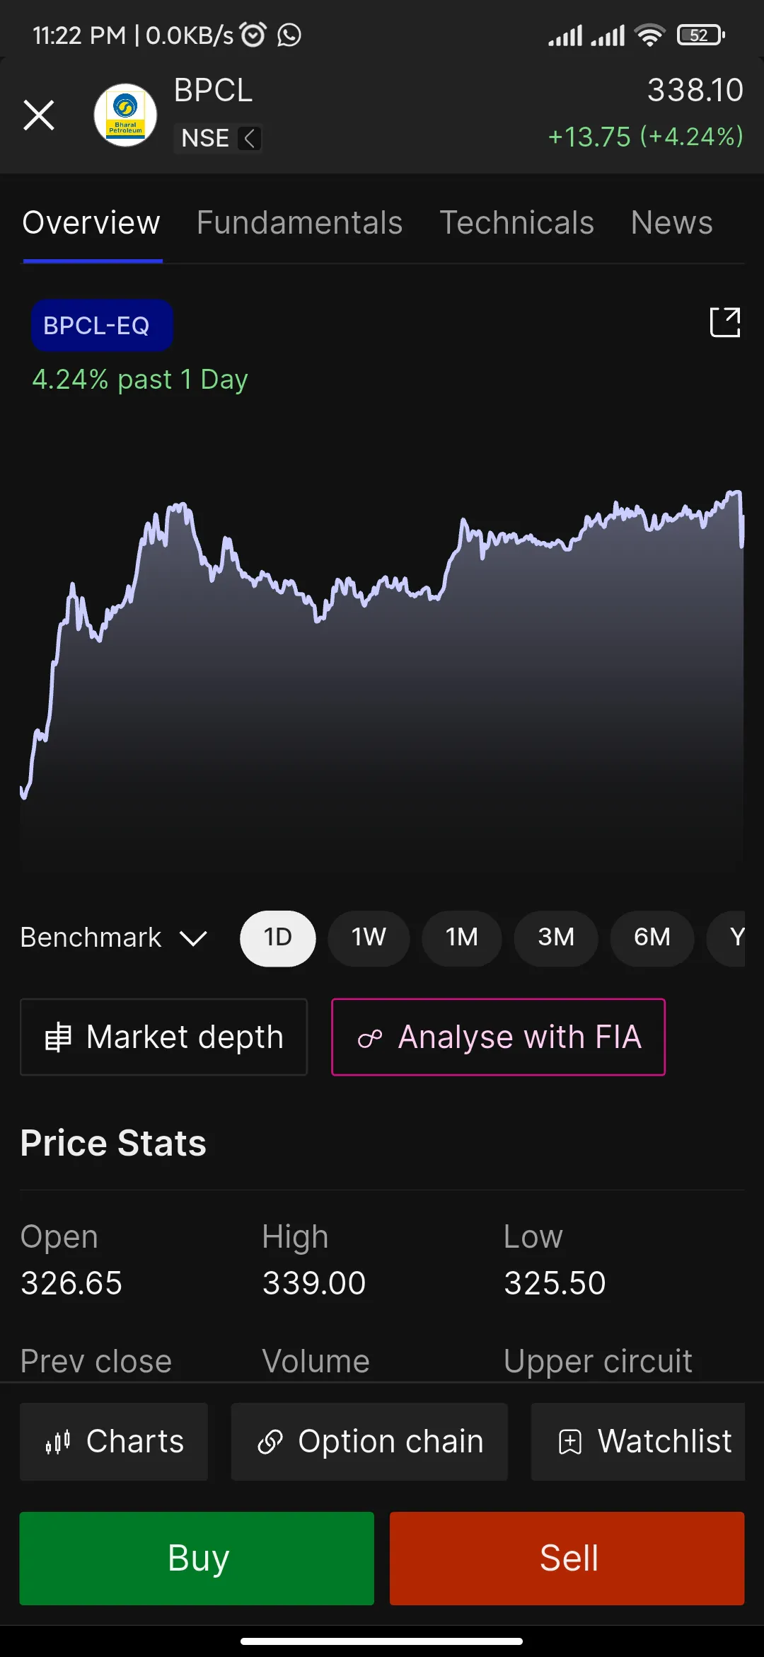Tap the Market depth table icon
The width and height of the screenshot is (764, 1657).
[x=58, y=1037]
